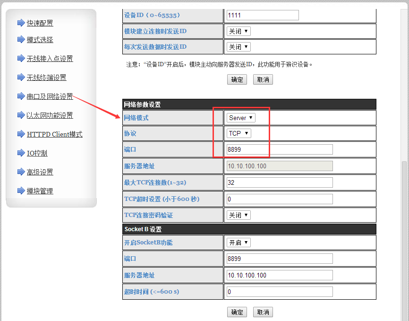Toggle the 开启SocketB功能 selector
The height and width of the screenshot is (321, 409).
239,243
